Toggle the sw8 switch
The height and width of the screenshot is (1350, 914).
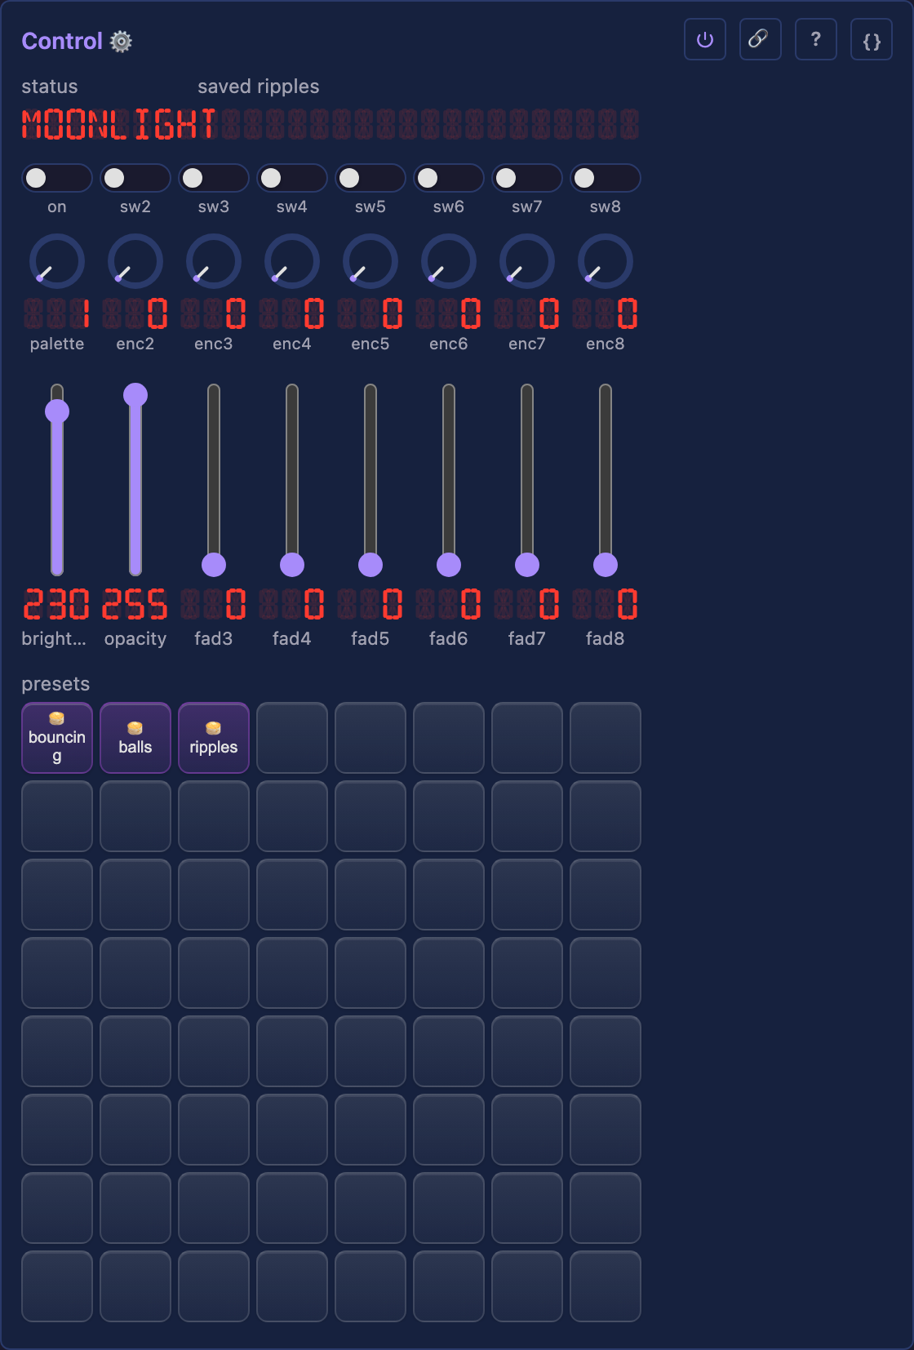(x=606, y=178)
